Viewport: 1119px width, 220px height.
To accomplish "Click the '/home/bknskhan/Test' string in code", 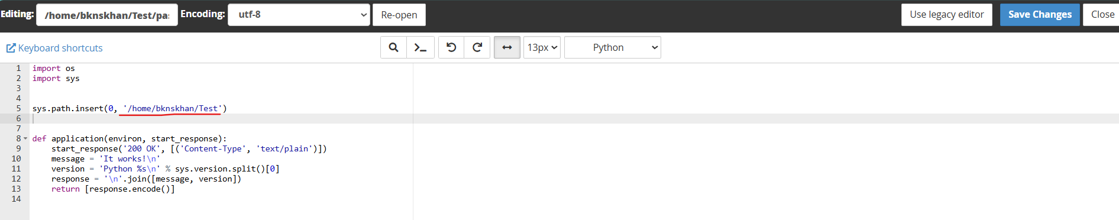I will click(172, 108).
